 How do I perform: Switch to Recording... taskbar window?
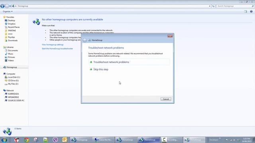(x=171, y=140)
